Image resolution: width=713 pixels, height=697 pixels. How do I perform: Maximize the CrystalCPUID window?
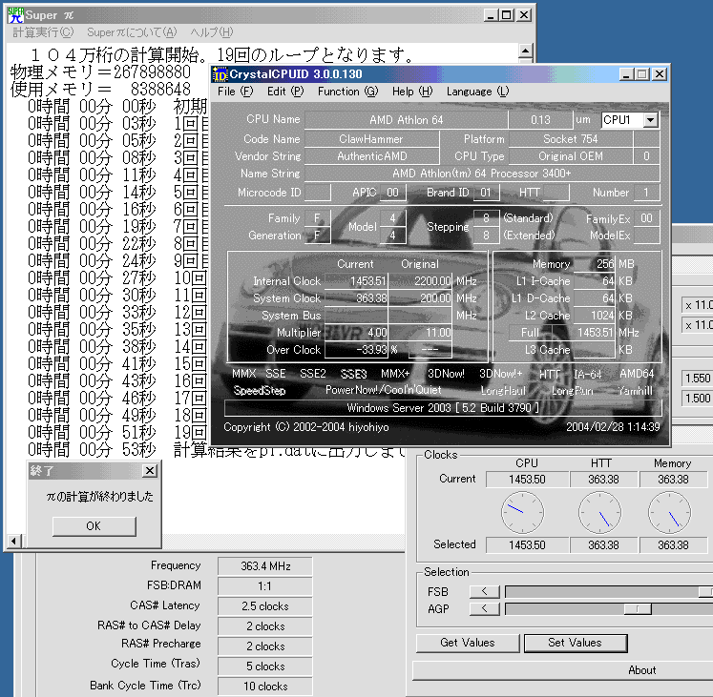pyautogui.click(x=641, y=74)
